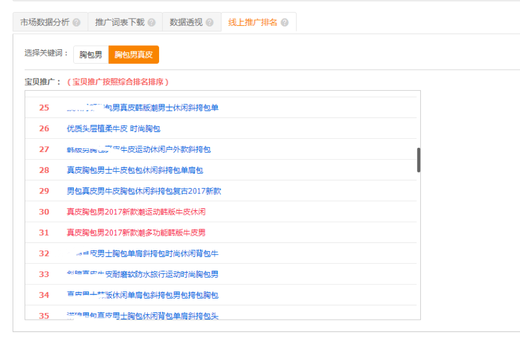
Task: Switch to the 市场数据分析 tab
Action: coord(45,22)
